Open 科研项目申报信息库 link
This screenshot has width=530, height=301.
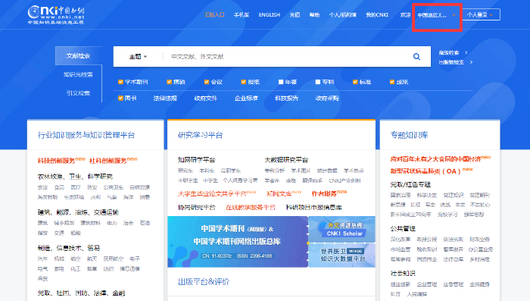click(314, 207)
